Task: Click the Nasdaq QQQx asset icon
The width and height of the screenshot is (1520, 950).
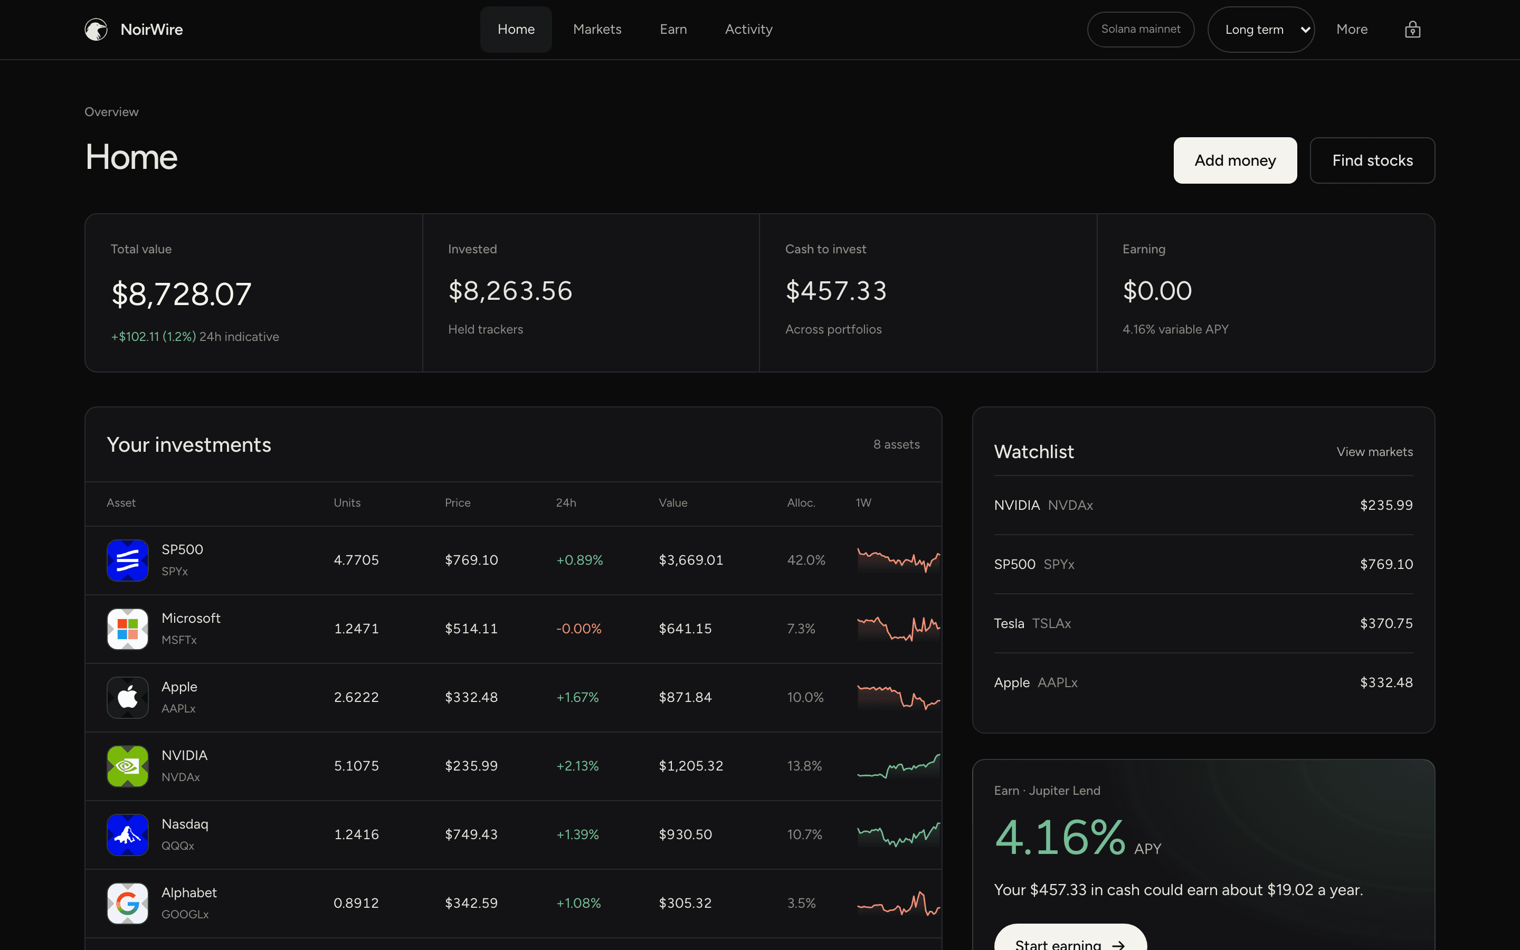Action: 128,834
